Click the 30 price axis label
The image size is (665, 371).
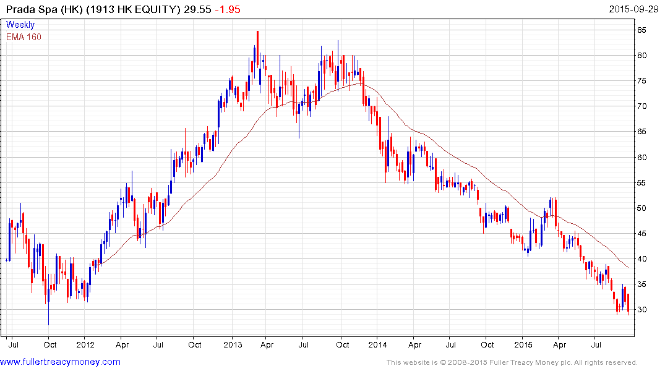(x=641, y=310)
